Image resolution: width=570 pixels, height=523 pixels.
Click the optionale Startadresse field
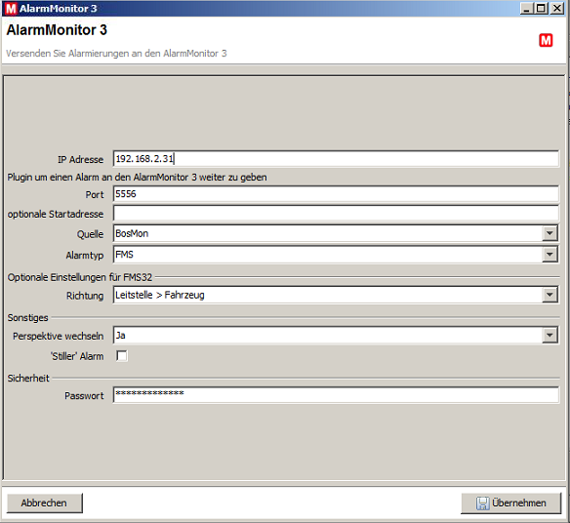coord(336,214)
